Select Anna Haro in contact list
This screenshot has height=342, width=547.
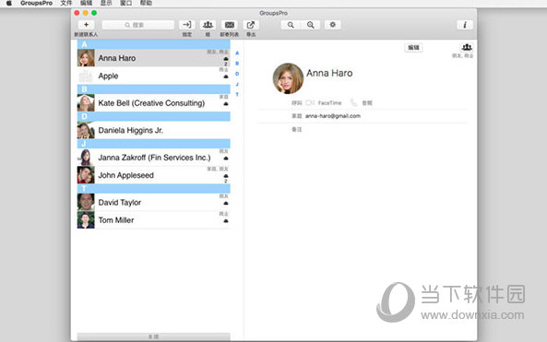pos(153,58)
